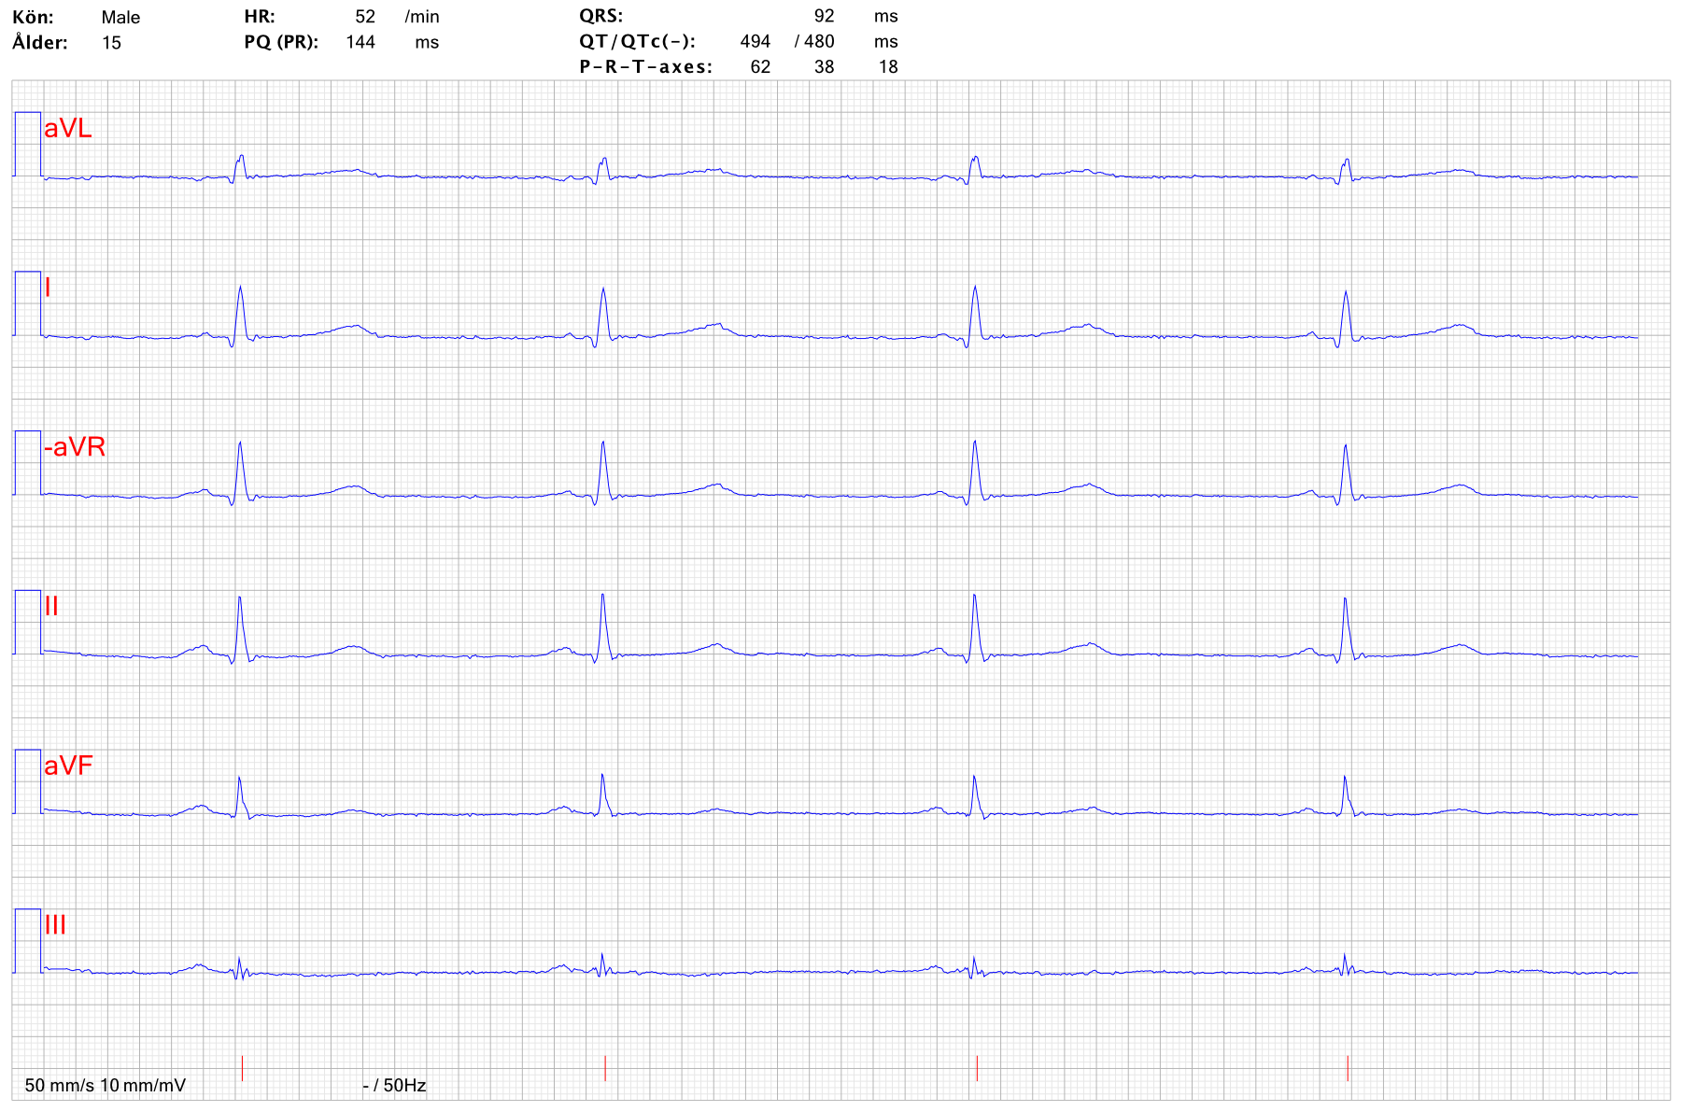The height and width of the screenshot is (1111, 1681).
Task: Click the -aVR lead label
Action: [75, 446]
